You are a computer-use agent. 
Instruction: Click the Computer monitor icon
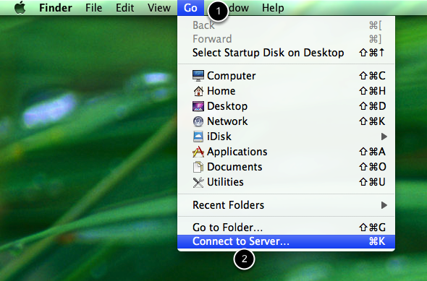pos(198,76)
